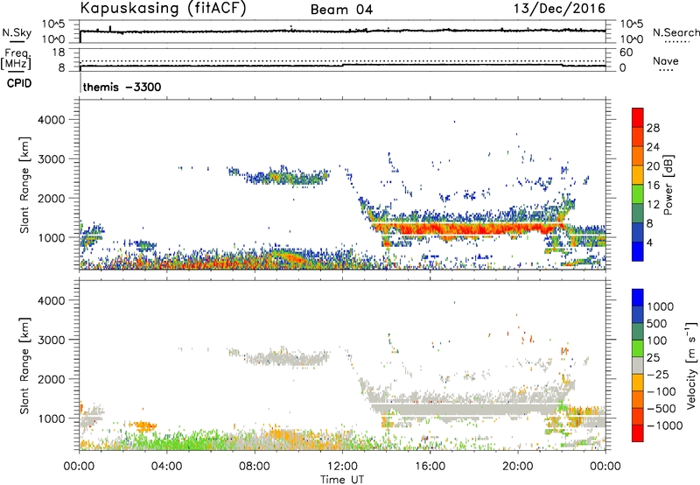The image size is (700, 485).
Task: Click the 2000 tick on velocity panel
Action: [x=52, y=379]
